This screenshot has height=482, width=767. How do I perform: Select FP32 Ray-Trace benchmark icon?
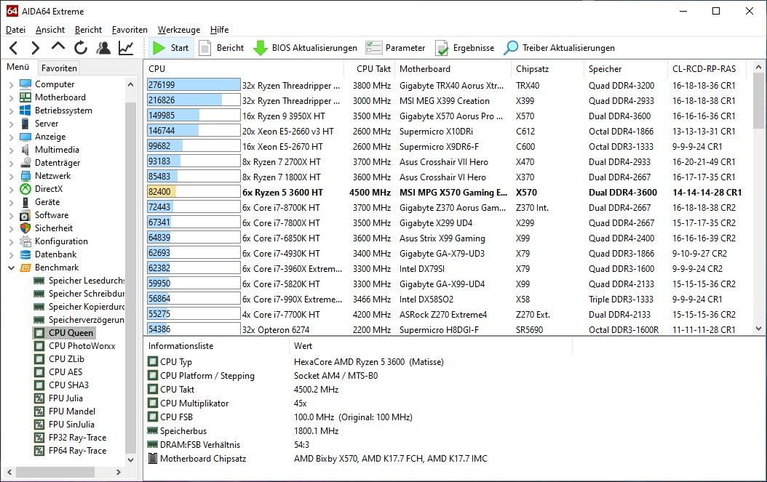(x=39, y=438)
